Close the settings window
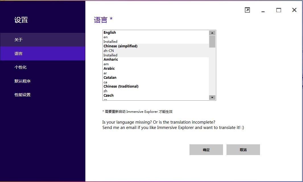Viewport: 303px width, 182px height. click(x=294, y=10)
